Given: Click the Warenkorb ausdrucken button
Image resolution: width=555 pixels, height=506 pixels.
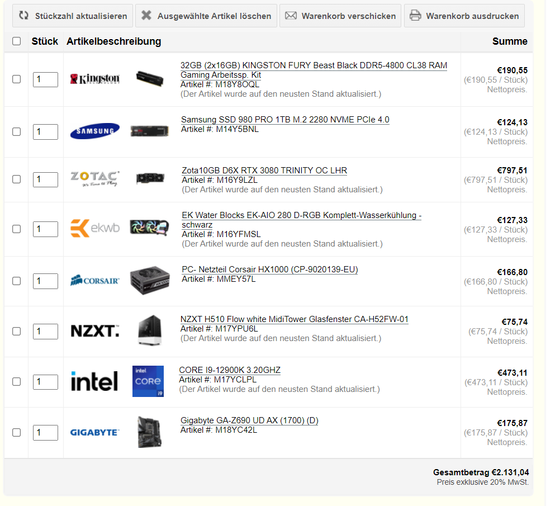Looking at the screenshot, I should point(464,16).
